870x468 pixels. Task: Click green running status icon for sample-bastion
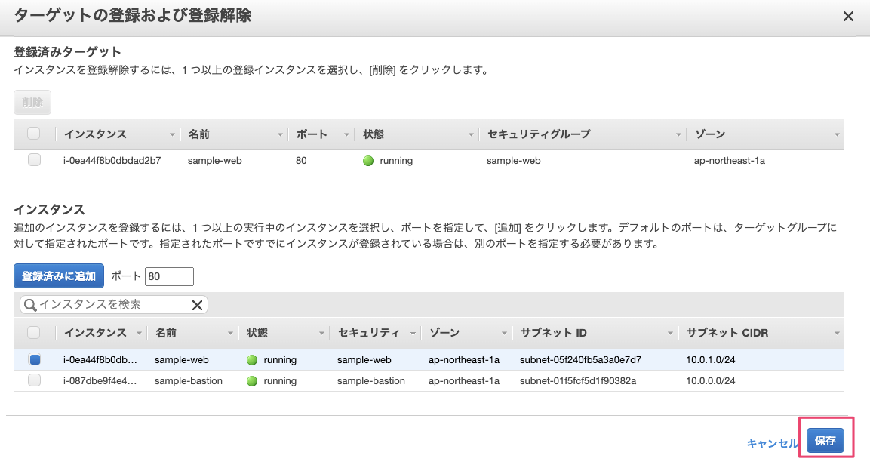pyautogui.click(x=252, y=381)
